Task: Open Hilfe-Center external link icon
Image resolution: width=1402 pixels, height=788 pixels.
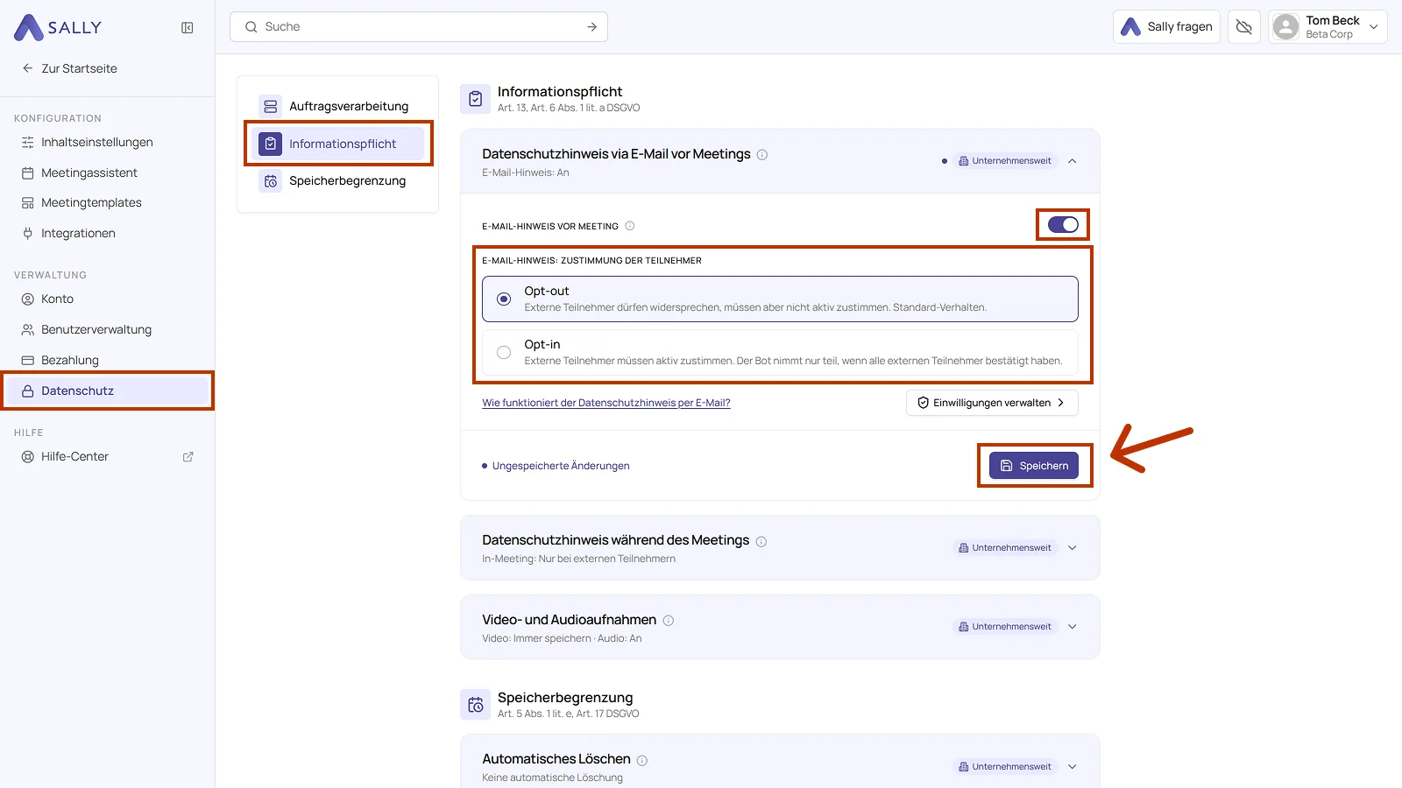Action: click(x=188, y=457)
